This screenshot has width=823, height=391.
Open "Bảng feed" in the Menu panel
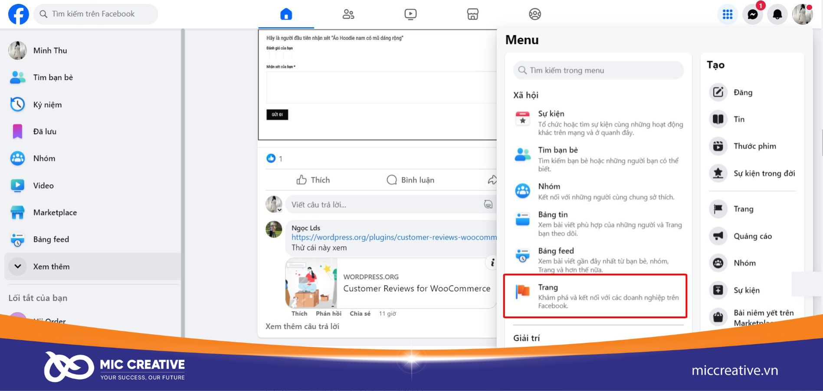tap(598, 260)
